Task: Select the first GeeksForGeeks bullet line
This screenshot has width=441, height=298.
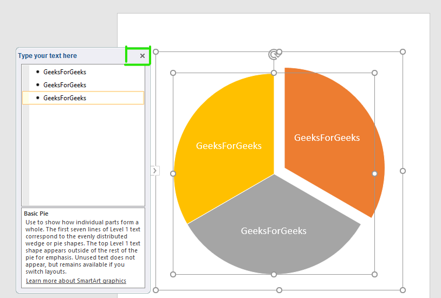Action: point(83,72)
